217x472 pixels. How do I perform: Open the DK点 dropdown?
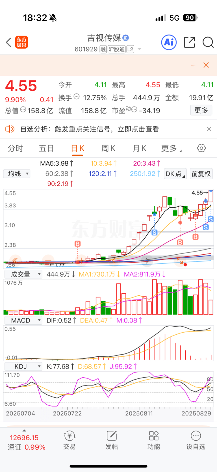(175, 174)
